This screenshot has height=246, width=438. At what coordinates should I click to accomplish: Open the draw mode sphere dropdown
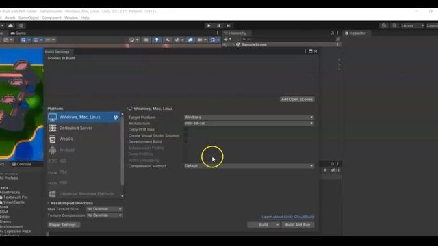(134, 40)
